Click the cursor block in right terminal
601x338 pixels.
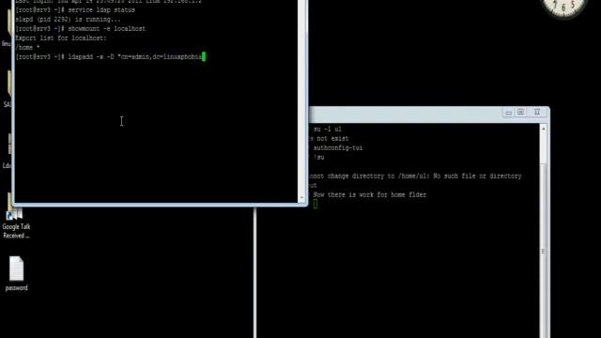tap(316, 204)
